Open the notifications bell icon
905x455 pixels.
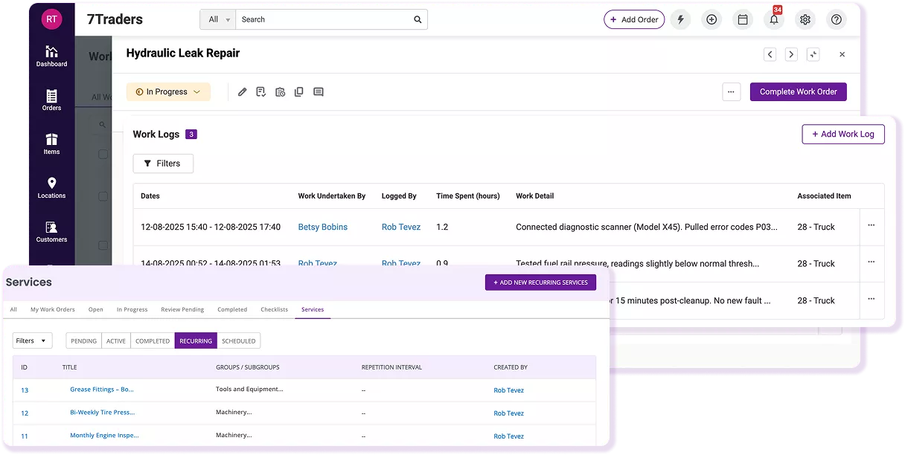click(774, 20)
